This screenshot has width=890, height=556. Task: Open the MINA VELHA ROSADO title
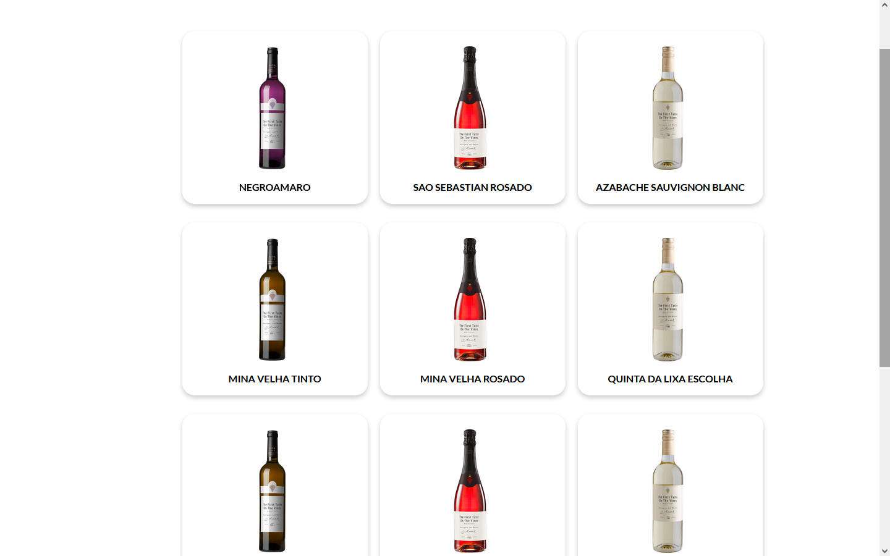click(473, 379)
